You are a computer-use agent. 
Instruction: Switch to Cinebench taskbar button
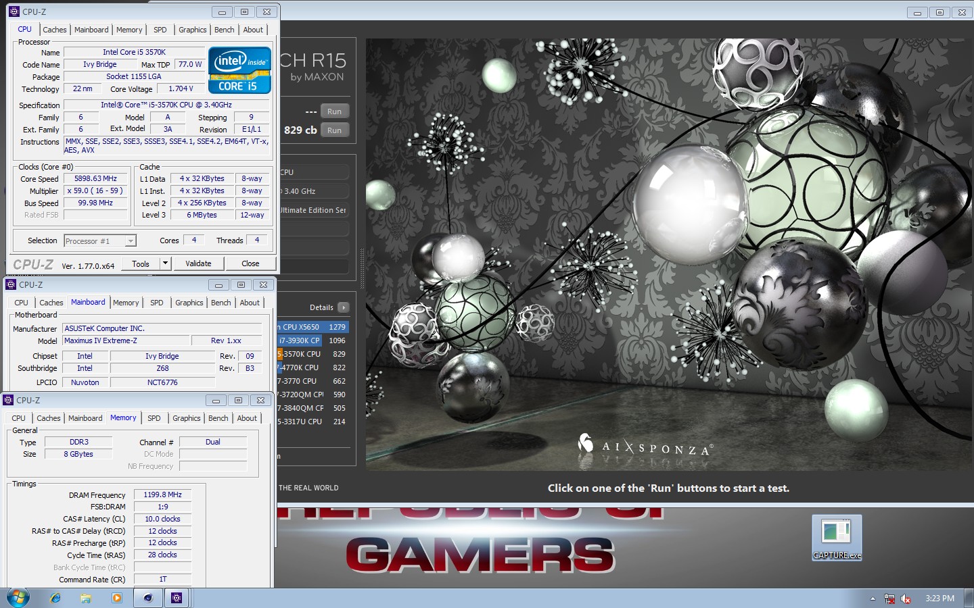[x=148, y=598]
